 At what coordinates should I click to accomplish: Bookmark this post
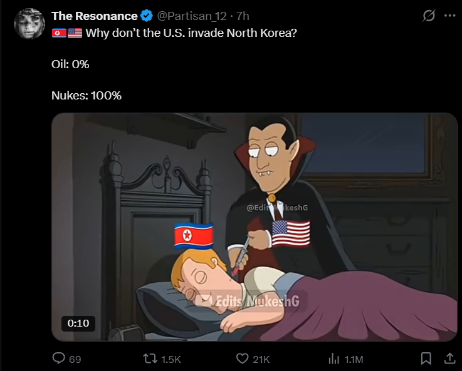(426, 358)
